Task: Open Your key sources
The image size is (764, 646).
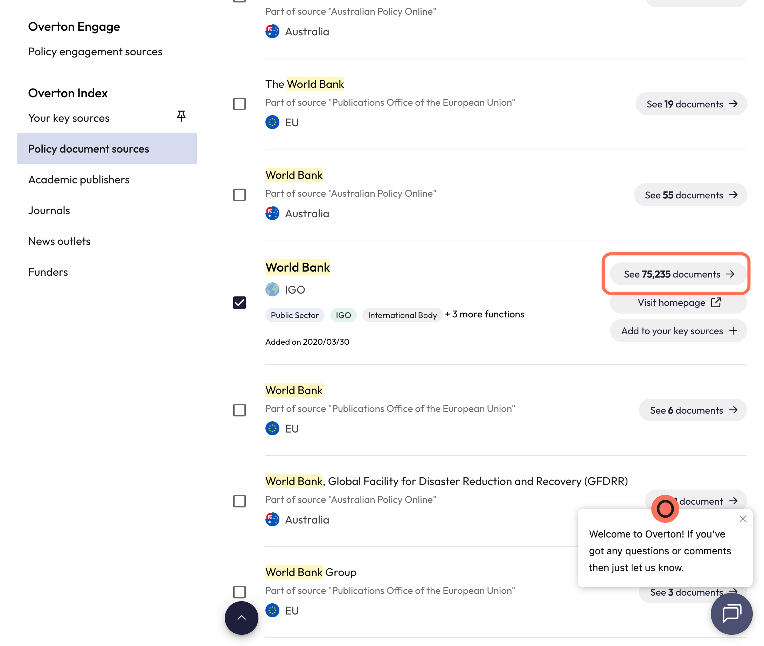Action: 69,118
